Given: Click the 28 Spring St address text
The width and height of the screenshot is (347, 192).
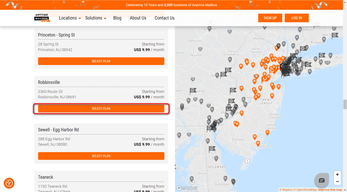Looking at the screenshot, I should point(48,44).
